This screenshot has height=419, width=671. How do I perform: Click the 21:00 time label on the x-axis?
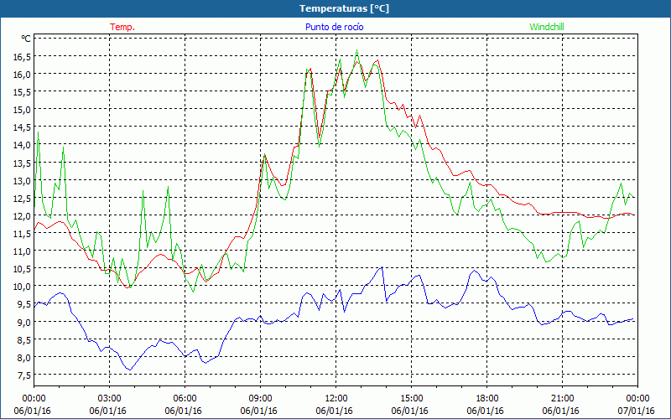(562, 399)
